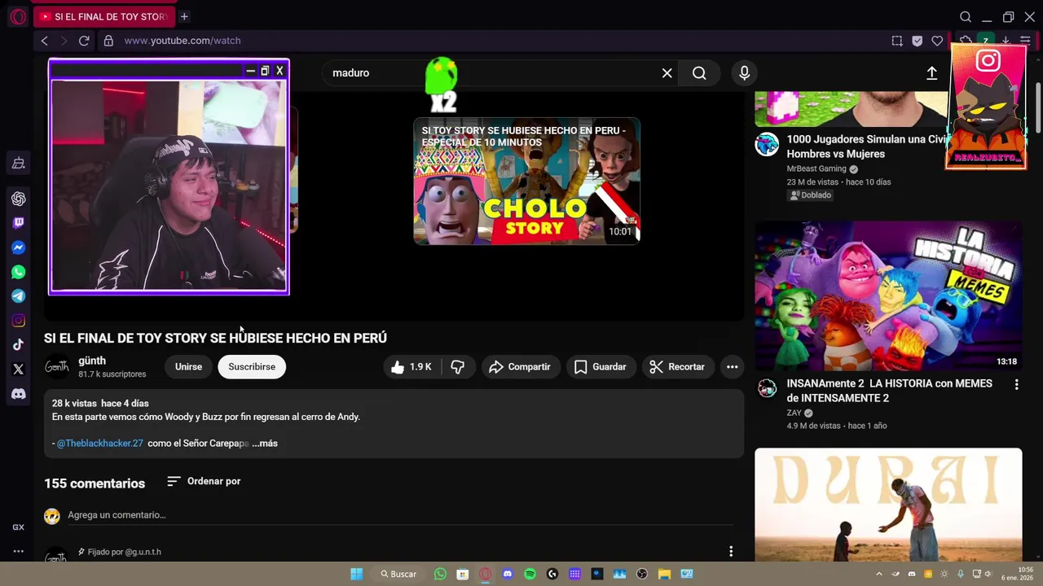Start voice search with the microphone
The height and width of the screenshot is (586, 1043).
[744, 73]
